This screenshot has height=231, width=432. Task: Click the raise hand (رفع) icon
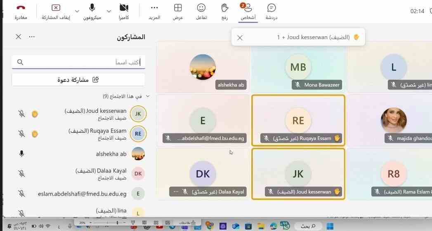coord(224,8)
